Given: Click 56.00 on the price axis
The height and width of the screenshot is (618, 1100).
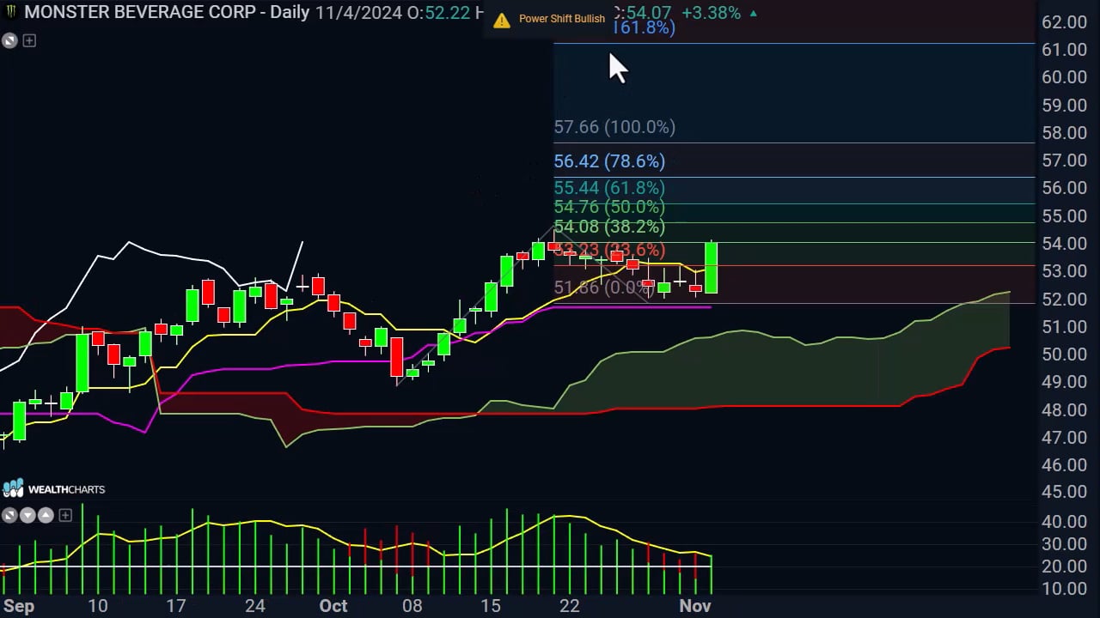Looking at the screenshot, I should click(1064, 188).
